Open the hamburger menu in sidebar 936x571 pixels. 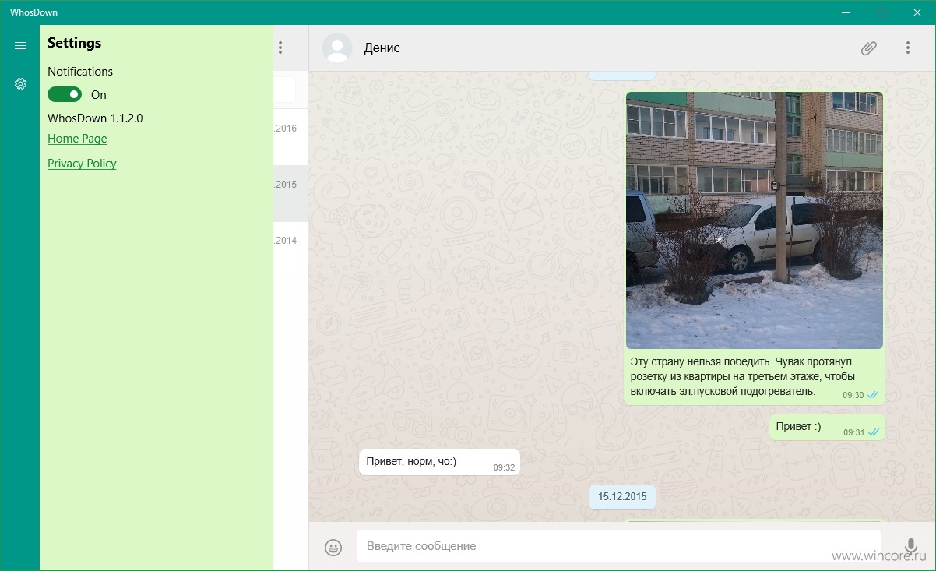(20, 46)
